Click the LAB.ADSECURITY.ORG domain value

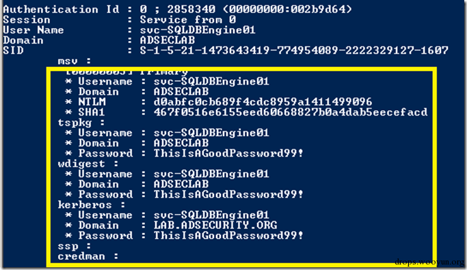tap(215, 225)
